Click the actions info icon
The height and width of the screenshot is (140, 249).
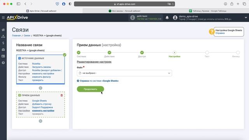tap(132, 17)
